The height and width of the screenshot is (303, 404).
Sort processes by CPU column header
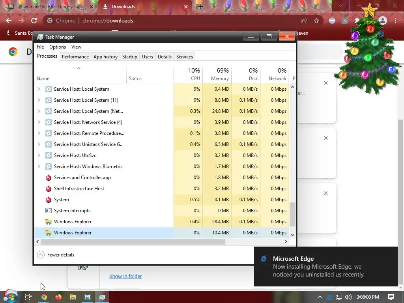click(x=188, y=74)
